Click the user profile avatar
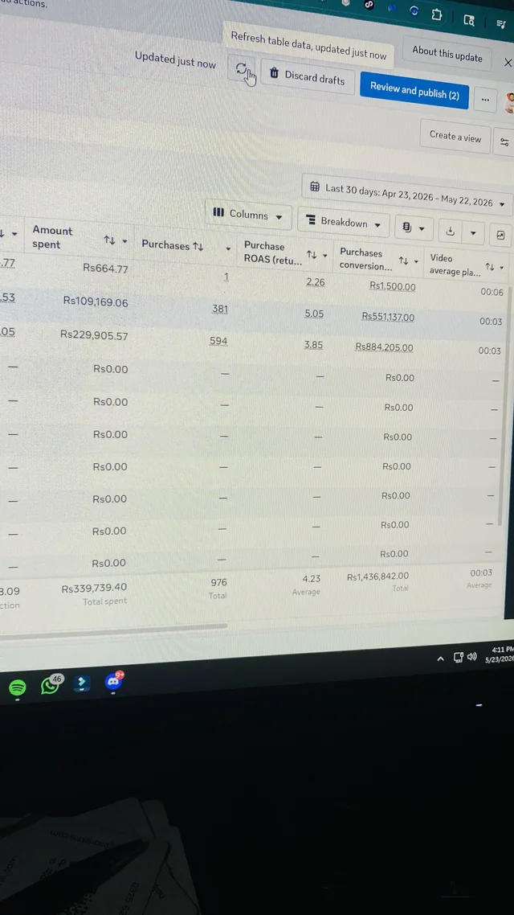The height and width of the screenshot is (915, 514). tap(510, 102)
